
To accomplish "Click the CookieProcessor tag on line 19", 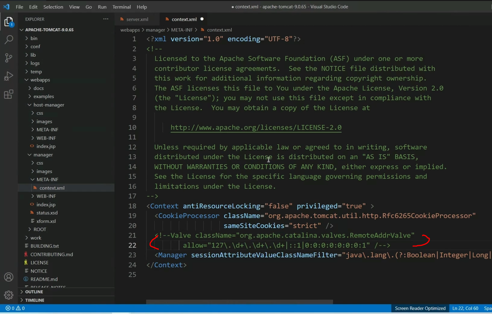I will (188, 216).
